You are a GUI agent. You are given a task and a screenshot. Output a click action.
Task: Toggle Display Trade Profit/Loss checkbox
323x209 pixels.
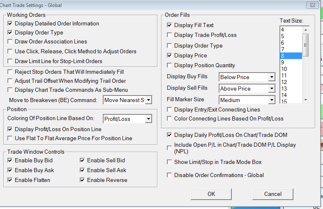pyautogui.click(x=169, y=35)
